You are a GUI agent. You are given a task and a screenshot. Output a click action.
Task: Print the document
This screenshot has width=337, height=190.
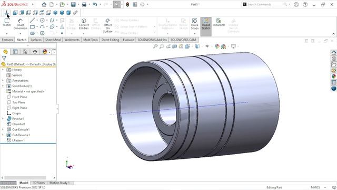(84, 5)
